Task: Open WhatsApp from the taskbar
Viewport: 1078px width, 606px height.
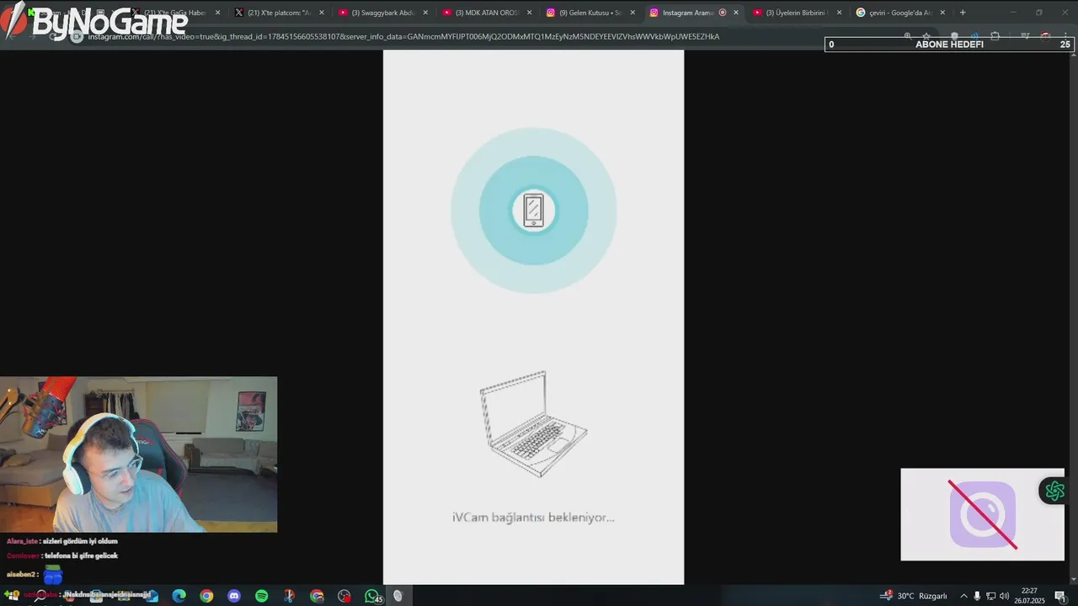Action: pos(371,596)
